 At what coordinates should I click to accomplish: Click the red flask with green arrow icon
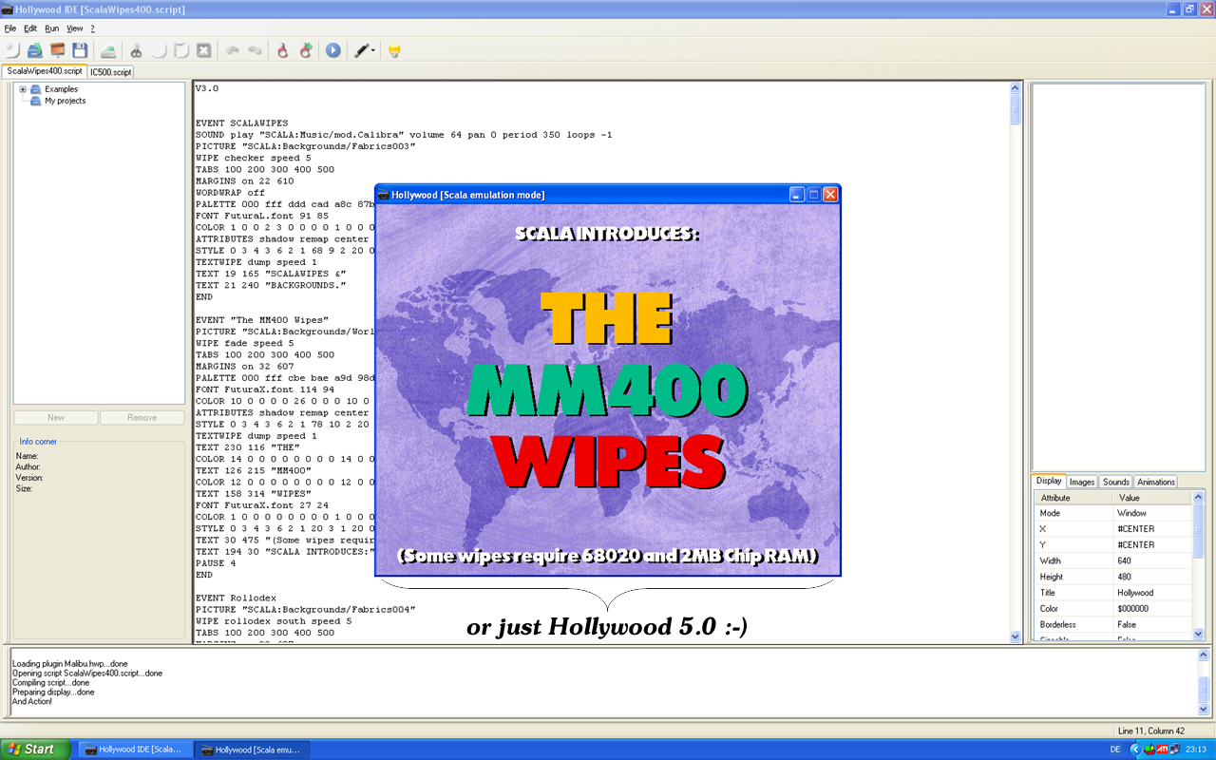click(x=305, y=50)
